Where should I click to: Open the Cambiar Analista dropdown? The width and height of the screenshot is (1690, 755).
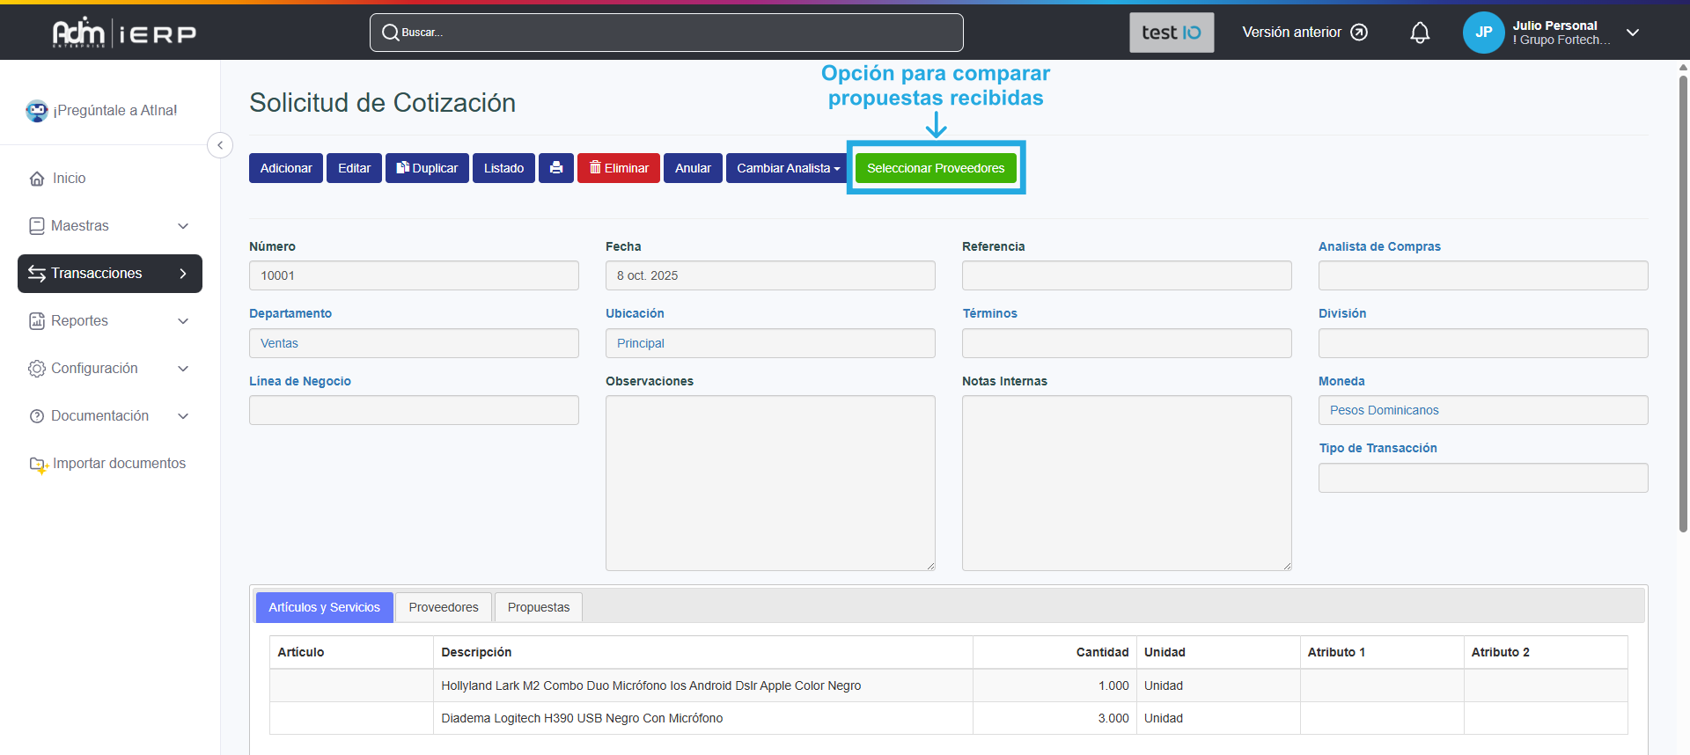pos(788,168)
